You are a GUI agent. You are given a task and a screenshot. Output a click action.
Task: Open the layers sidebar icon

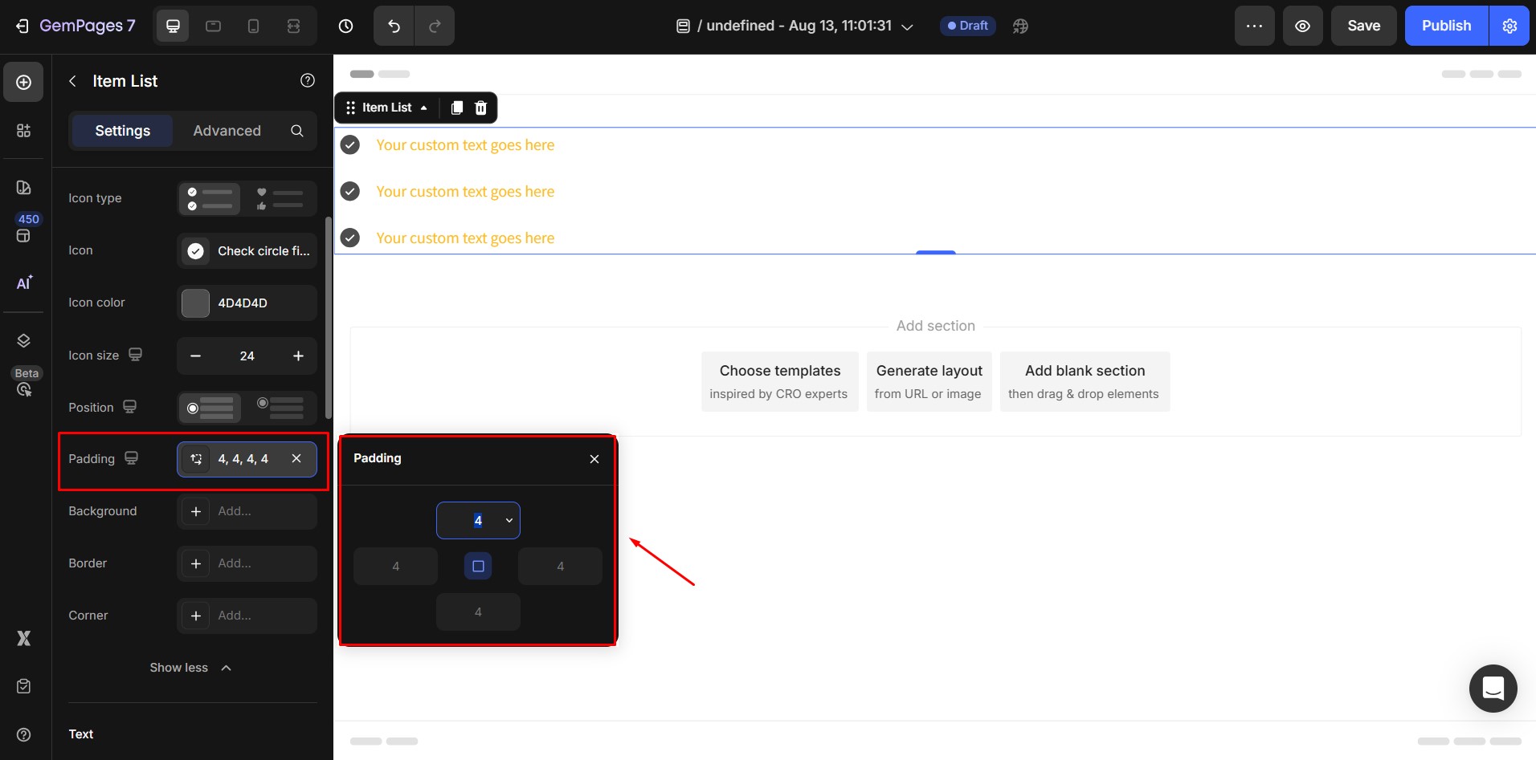pyautogui.click(x=24, y=340)
